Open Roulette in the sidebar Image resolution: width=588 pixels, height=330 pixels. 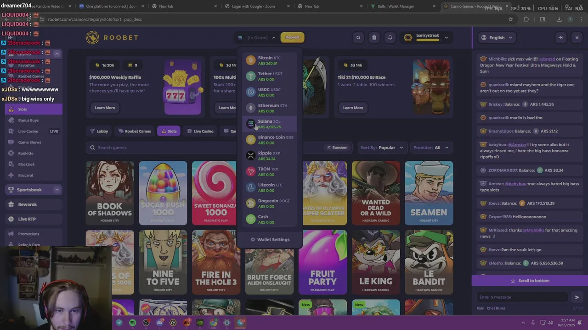tap(34, 153)
